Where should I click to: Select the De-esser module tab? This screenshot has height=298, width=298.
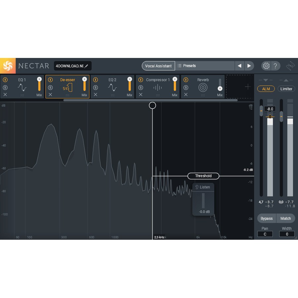(67, 80)
